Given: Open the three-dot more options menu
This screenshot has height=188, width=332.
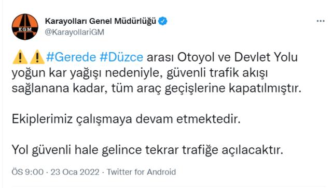Looking at the screenshot, I should coord(321,21).
